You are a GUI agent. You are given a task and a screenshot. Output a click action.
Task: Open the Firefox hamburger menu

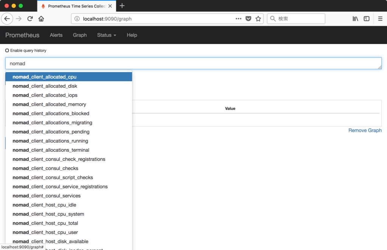380,19
